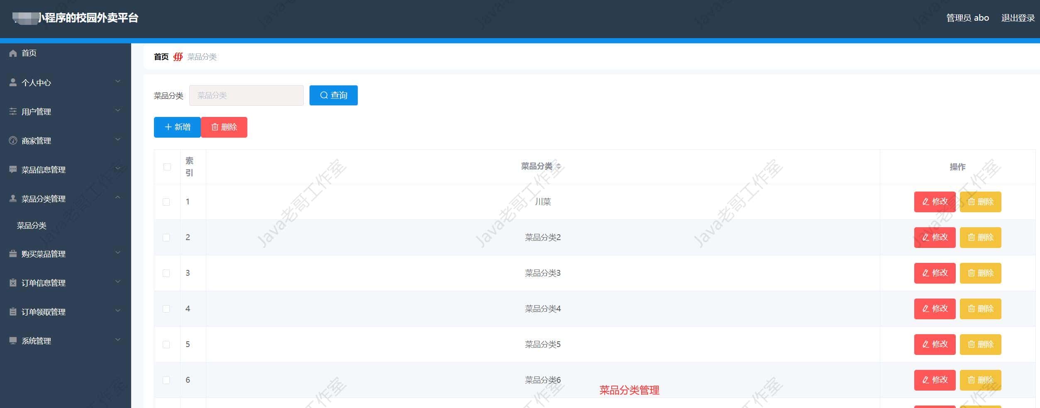Click 修改 button in the 菜品分类5 row
The image size is (1040, 408).
pos(935,345)
